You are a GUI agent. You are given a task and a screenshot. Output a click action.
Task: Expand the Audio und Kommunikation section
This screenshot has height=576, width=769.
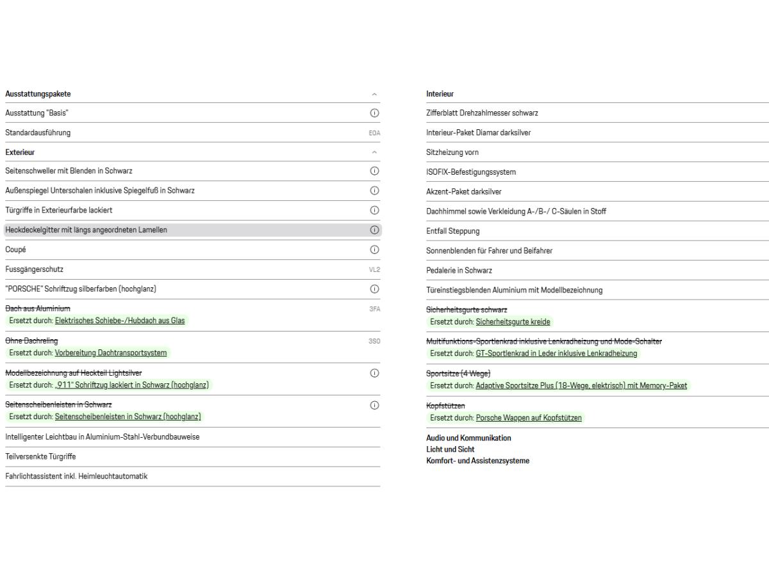pyautogui.click(x=468, y=438)
